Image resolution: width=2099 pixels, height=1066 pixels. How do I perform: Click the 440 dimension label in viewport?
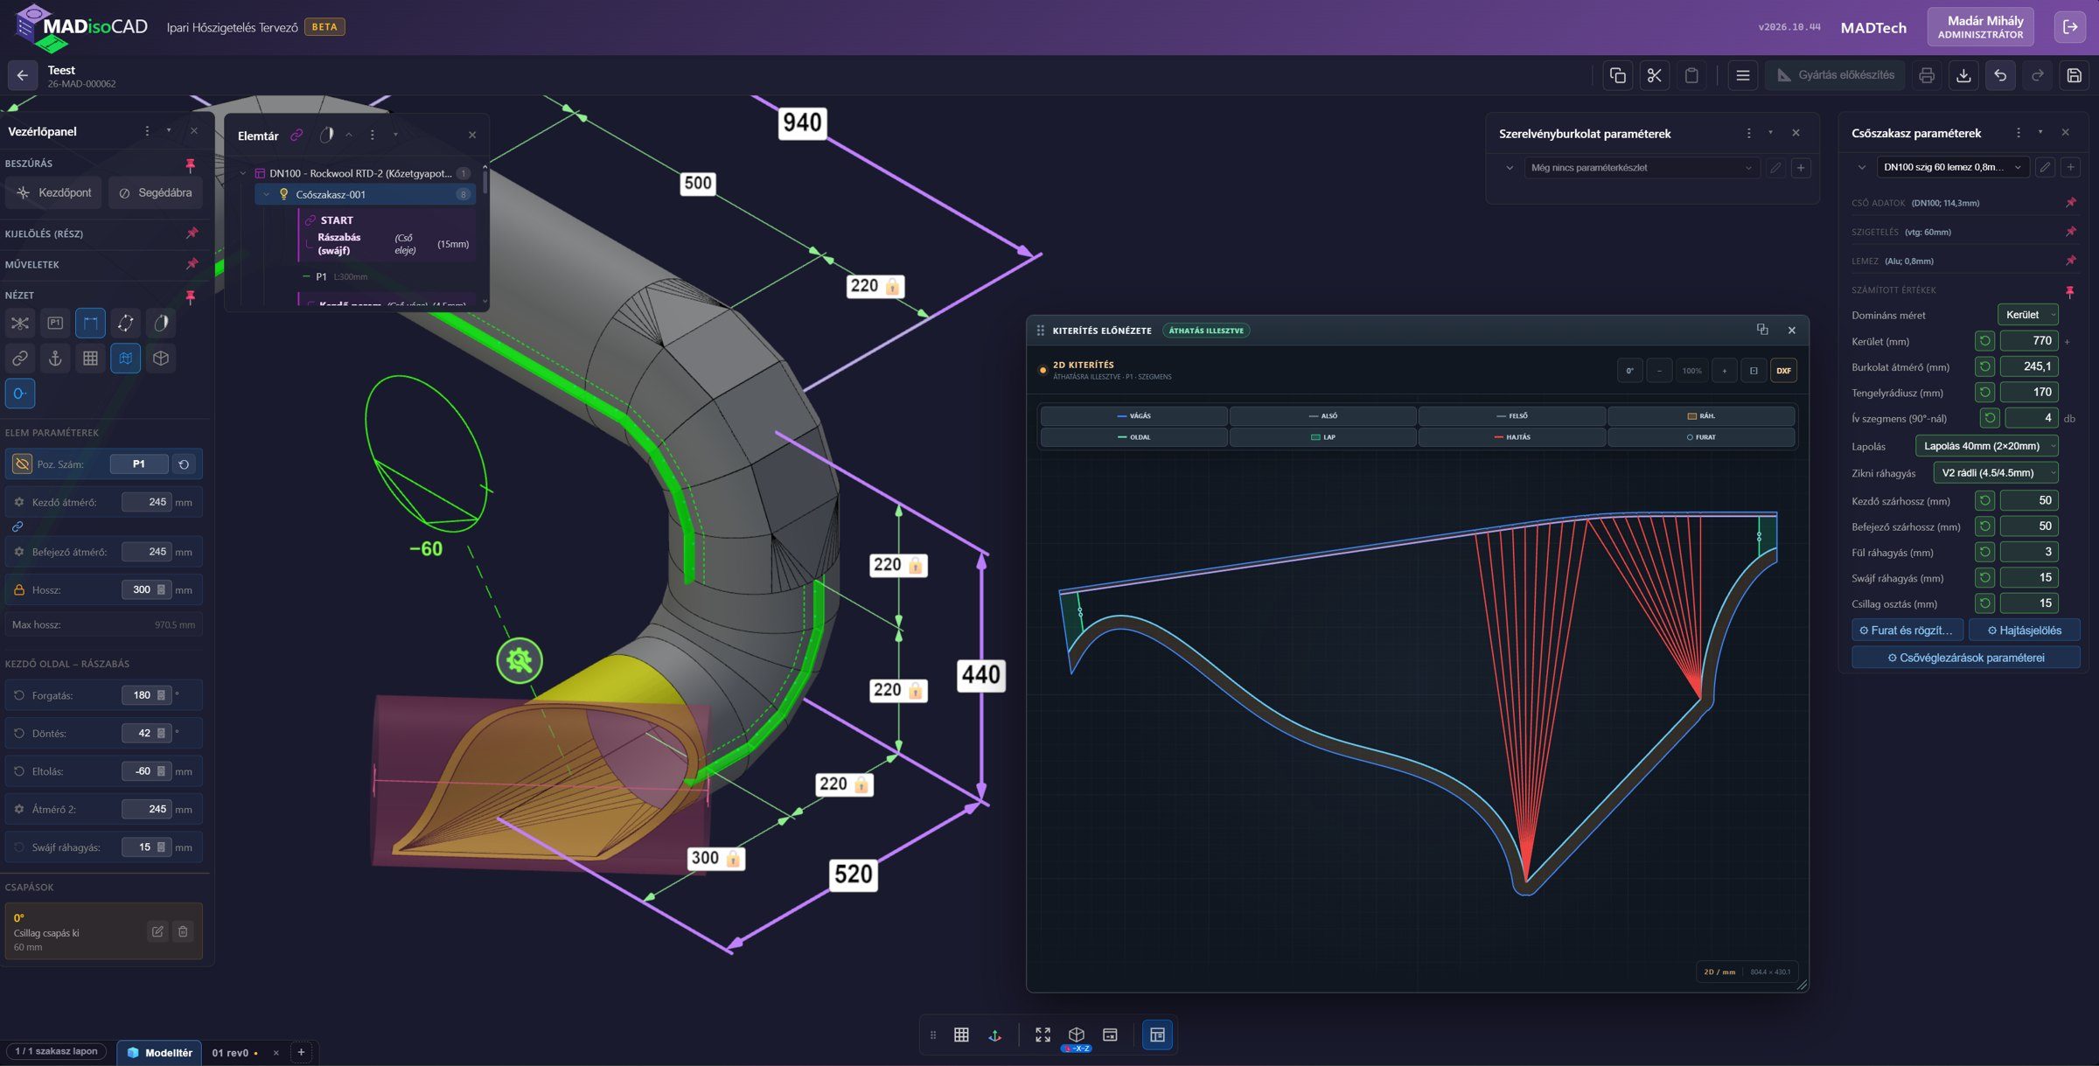(x=980, y=675)
